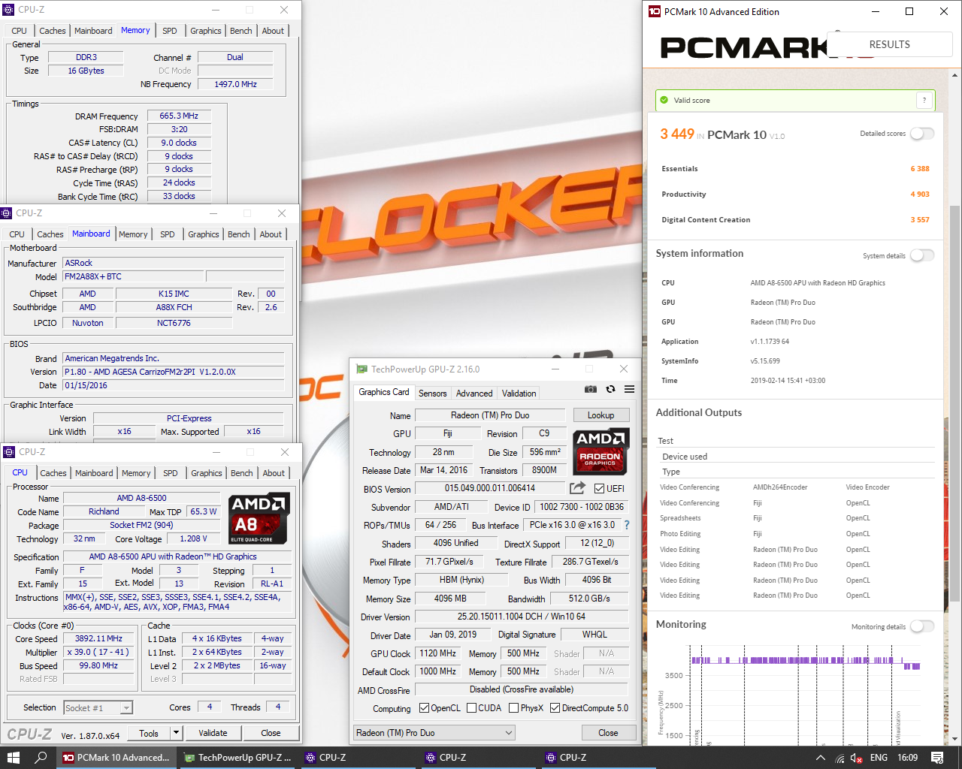Image resolution: width=962 pixels, height=769 pixels.
Task: Click AMDh264Encoder device in Additional Outputs
Action: (x=780, y=487)
